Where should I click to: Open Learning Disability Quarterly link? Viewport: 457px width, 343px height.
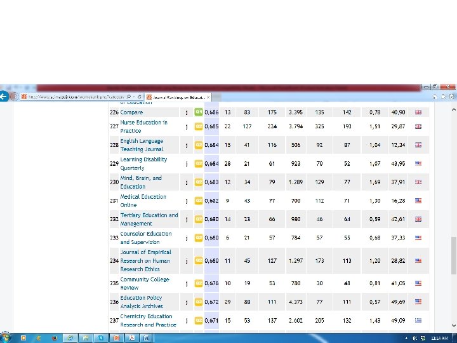click(x=143, y=164)
